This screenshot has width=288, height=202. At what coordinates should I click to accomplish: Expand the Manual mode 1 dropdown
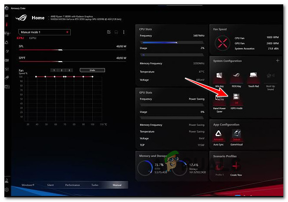tap(44, 32)
